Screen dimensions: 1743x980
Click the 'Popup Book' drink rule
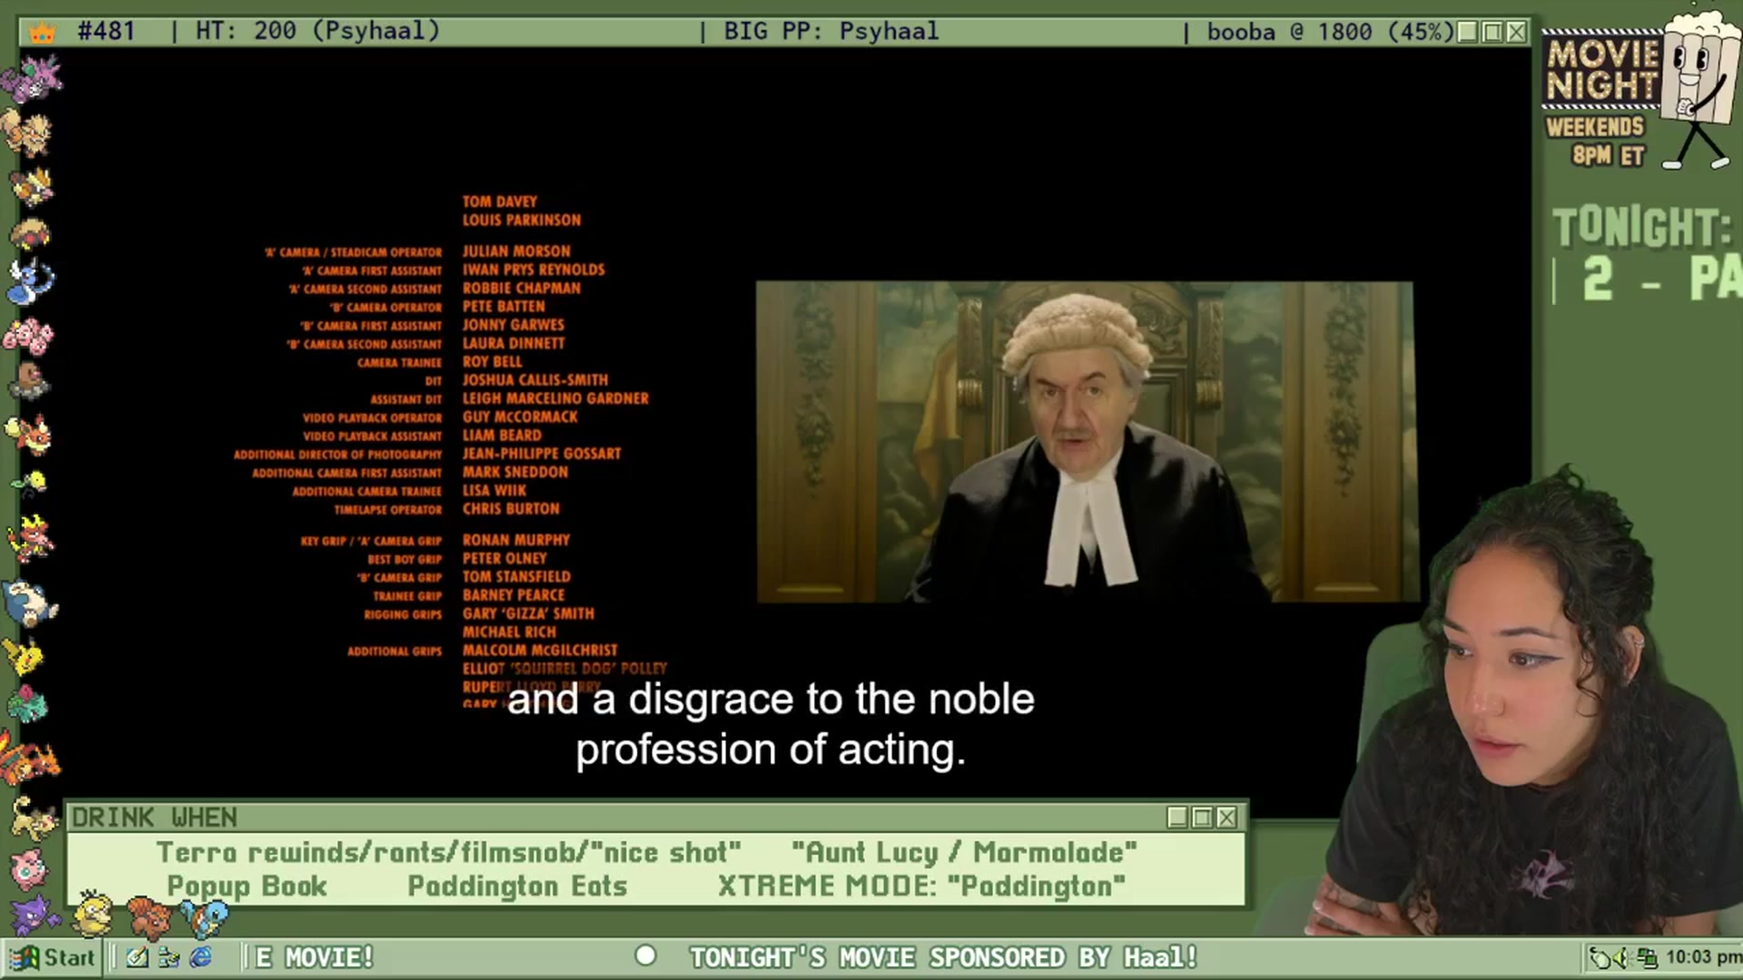click(x=247, y=886)
